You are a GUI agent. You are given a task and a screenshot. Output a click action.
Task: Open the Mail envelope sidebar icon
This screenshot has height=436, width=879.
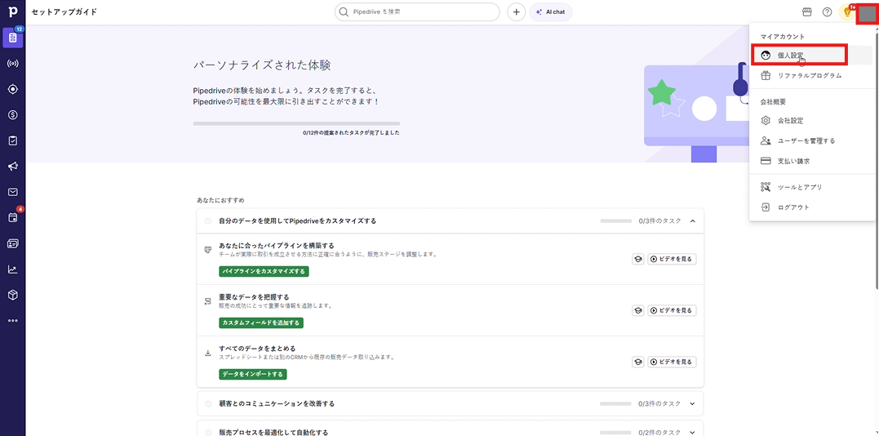(x=12, y=192)
